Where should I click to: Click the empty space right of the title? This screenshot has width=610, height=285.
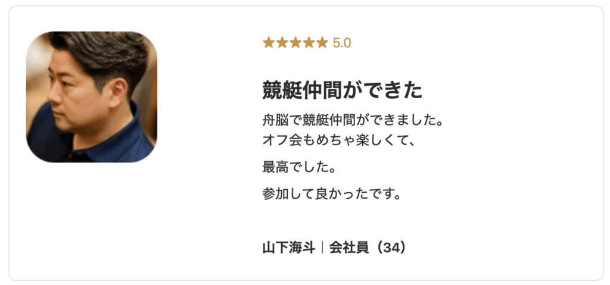[506, 90]
